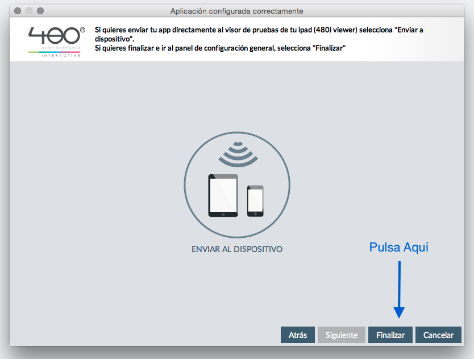Click the instruction sentence about selecting Finalizar
This screenshot has height=359, width=474.
pyautogui.click(x=221, y=49)
